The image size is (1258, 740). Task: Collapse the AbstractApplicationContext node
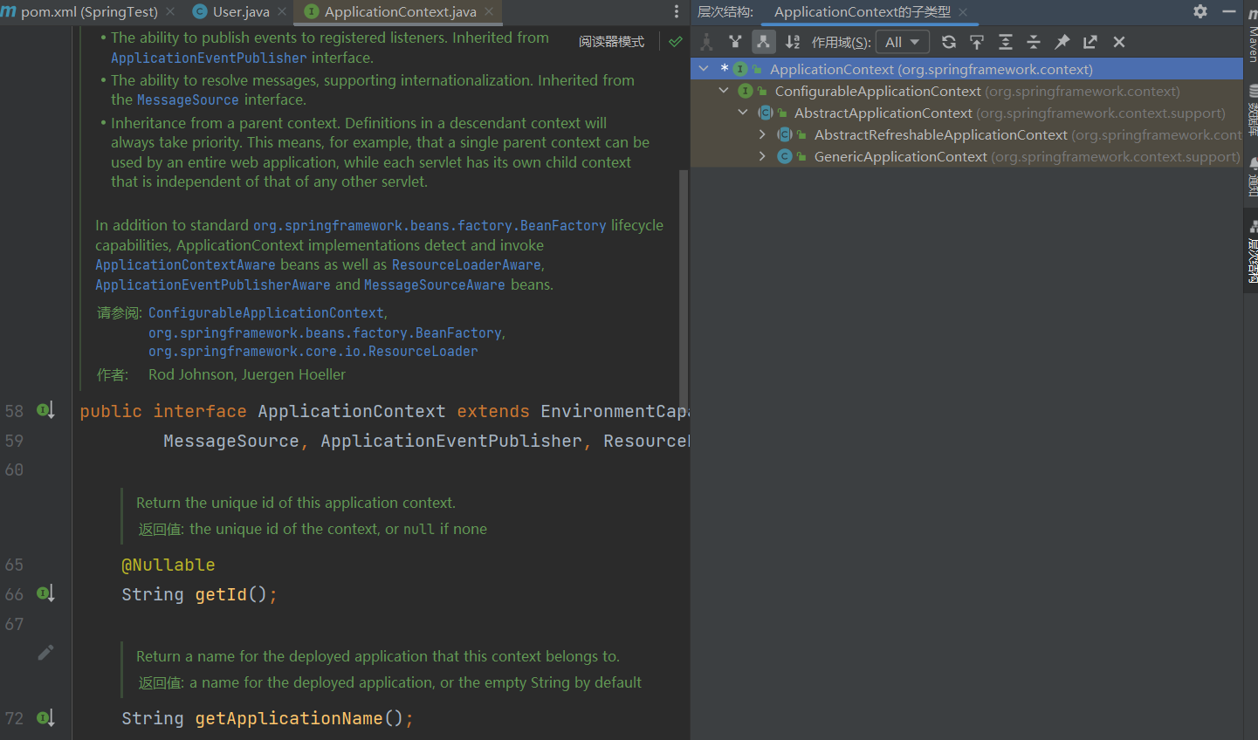point(743,113)
